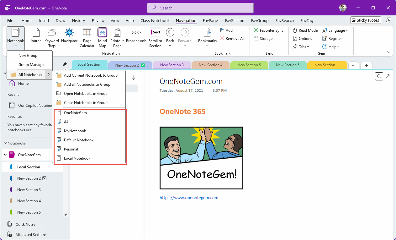Search the page with magnifier icon

pyautogui.click(x=379, y=76)
